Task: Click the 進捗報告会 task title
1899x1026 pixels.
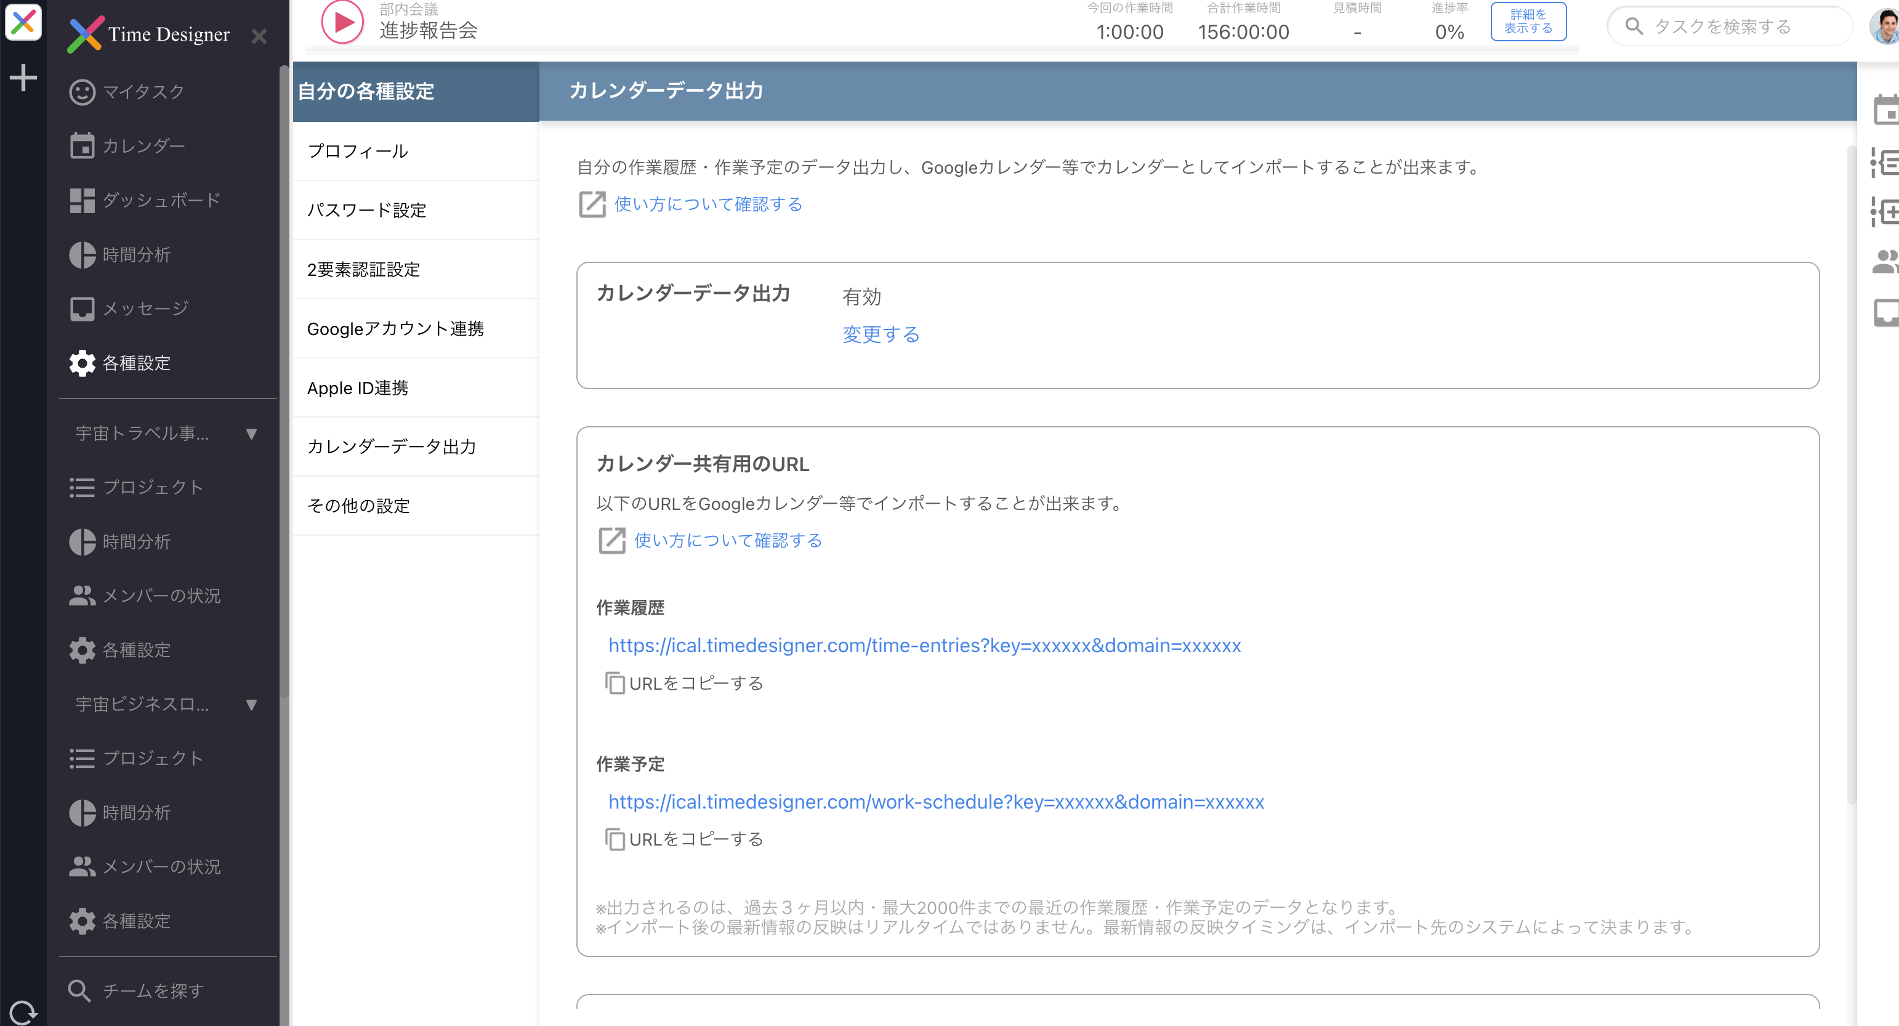Action: [x=429, y=30]
